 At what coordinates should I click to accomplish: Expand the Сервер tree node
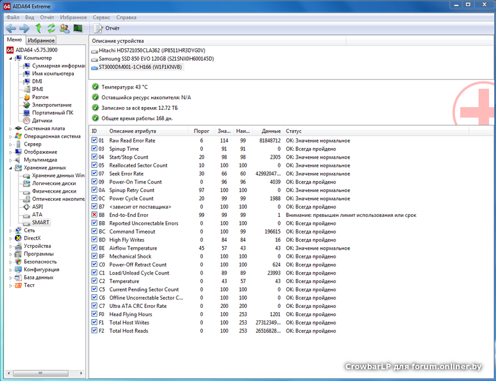tap(11, 144)
